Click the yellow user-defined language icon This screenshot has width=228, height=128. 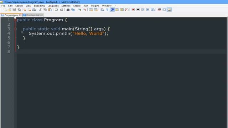pyautogui.click(x=117, y=10)
